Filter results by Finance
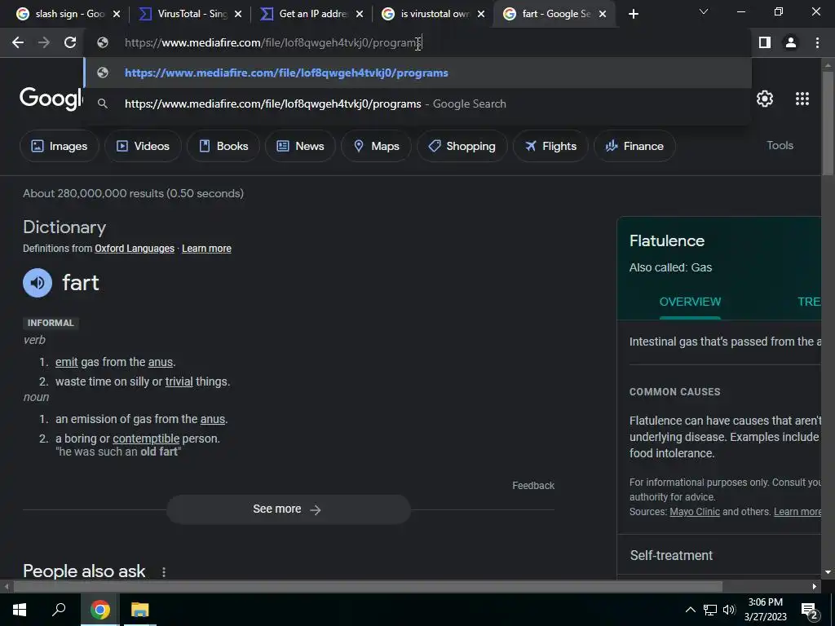Viewport: 835px width, 626px height. click(634, 146)
